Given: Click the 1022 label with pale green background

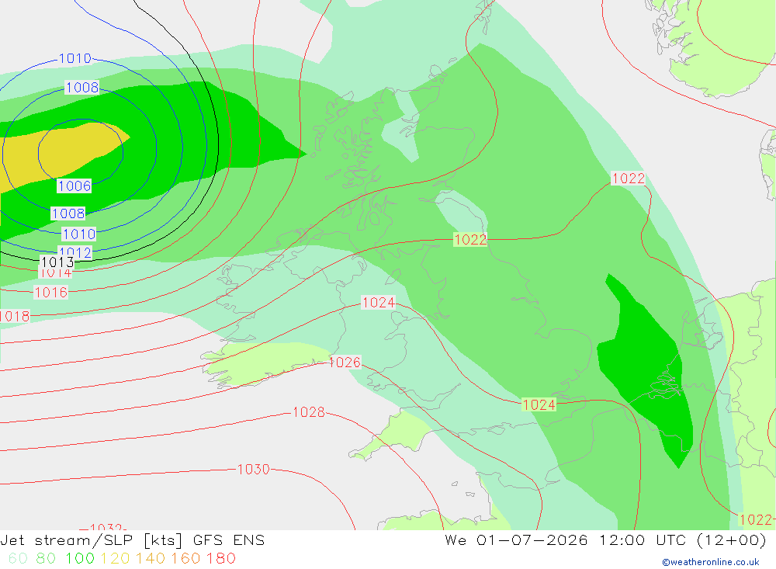Looking at the screenshot, I should (471, 240).
